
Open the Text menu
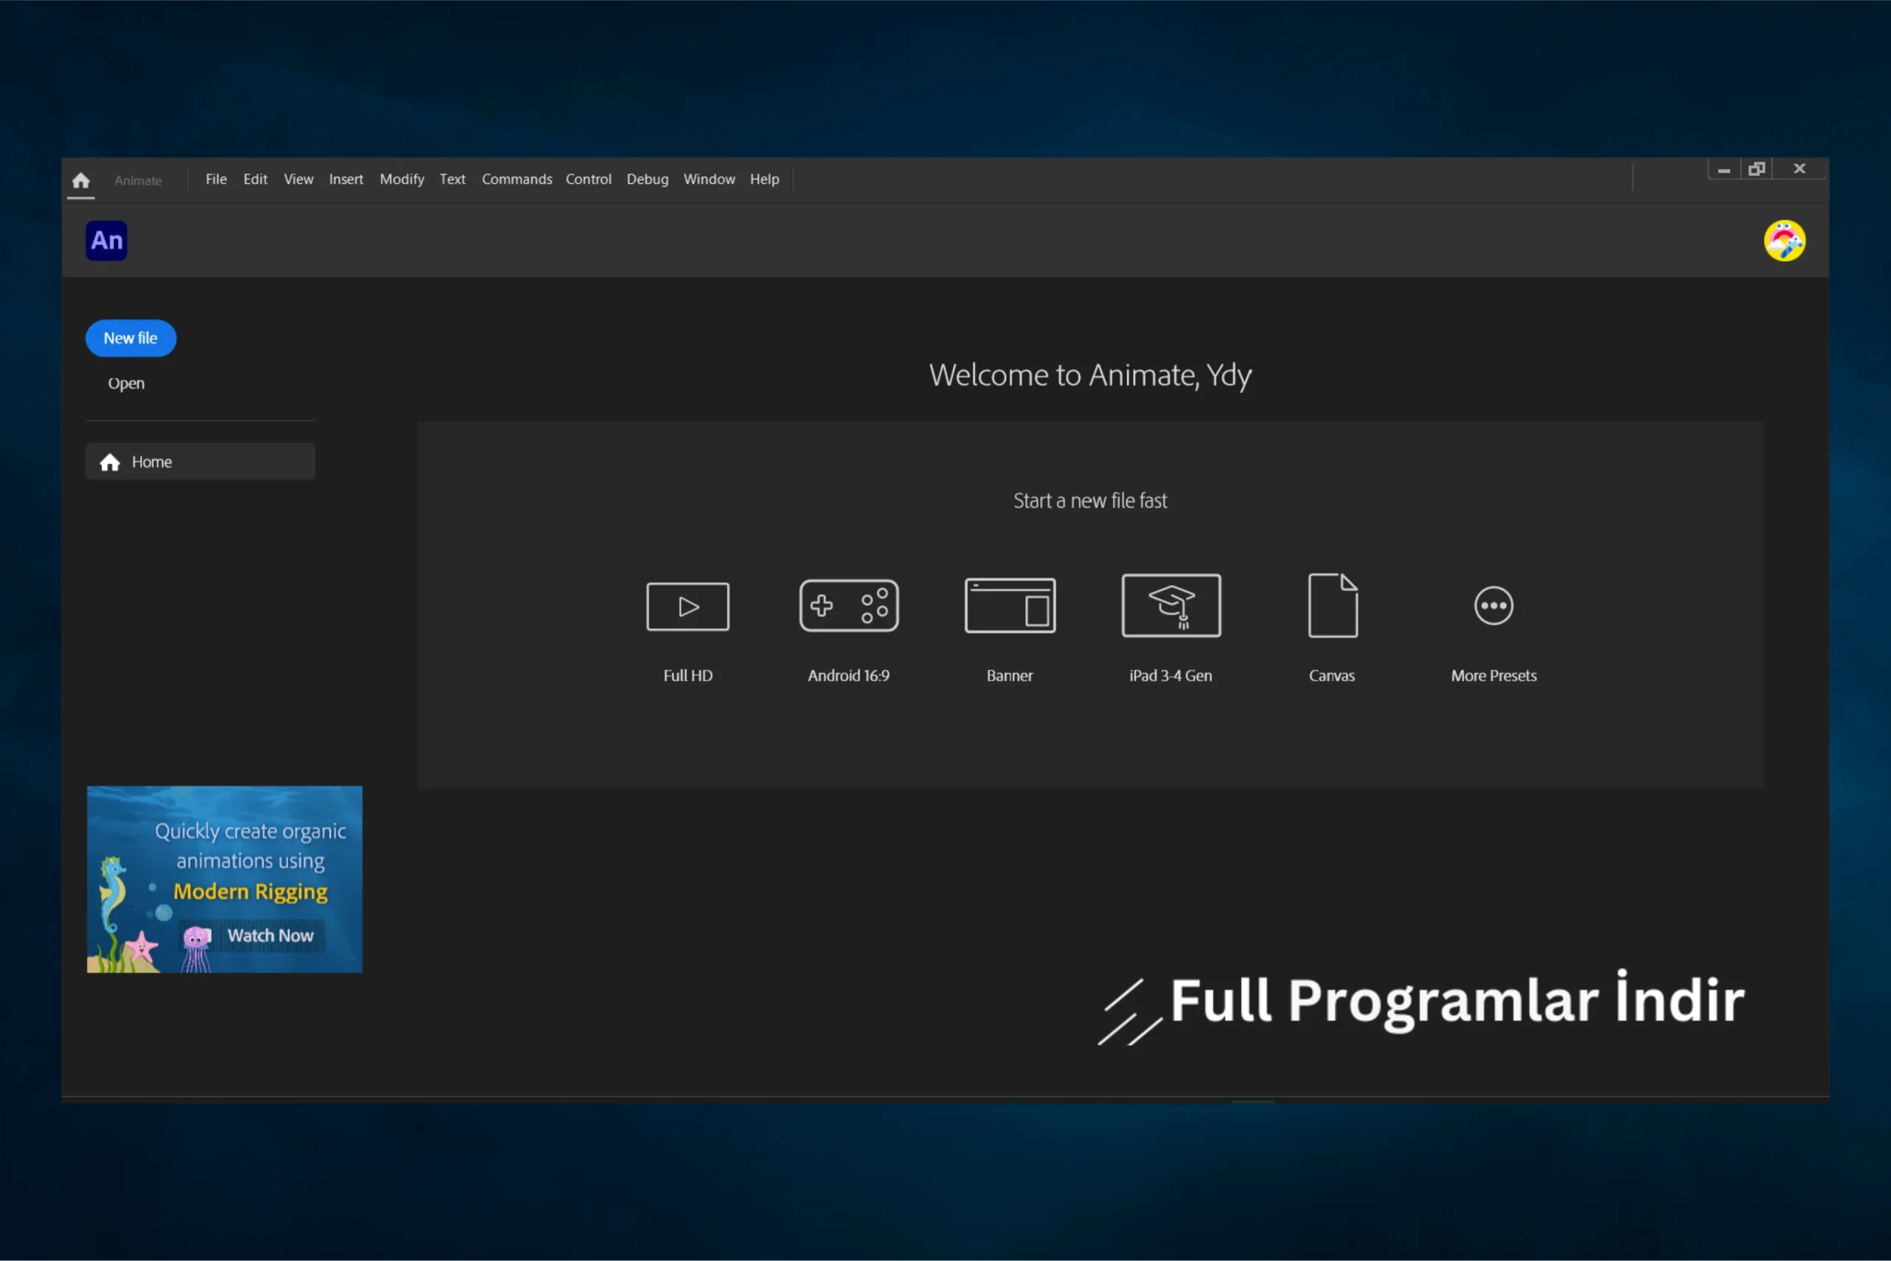pos(452,180)
